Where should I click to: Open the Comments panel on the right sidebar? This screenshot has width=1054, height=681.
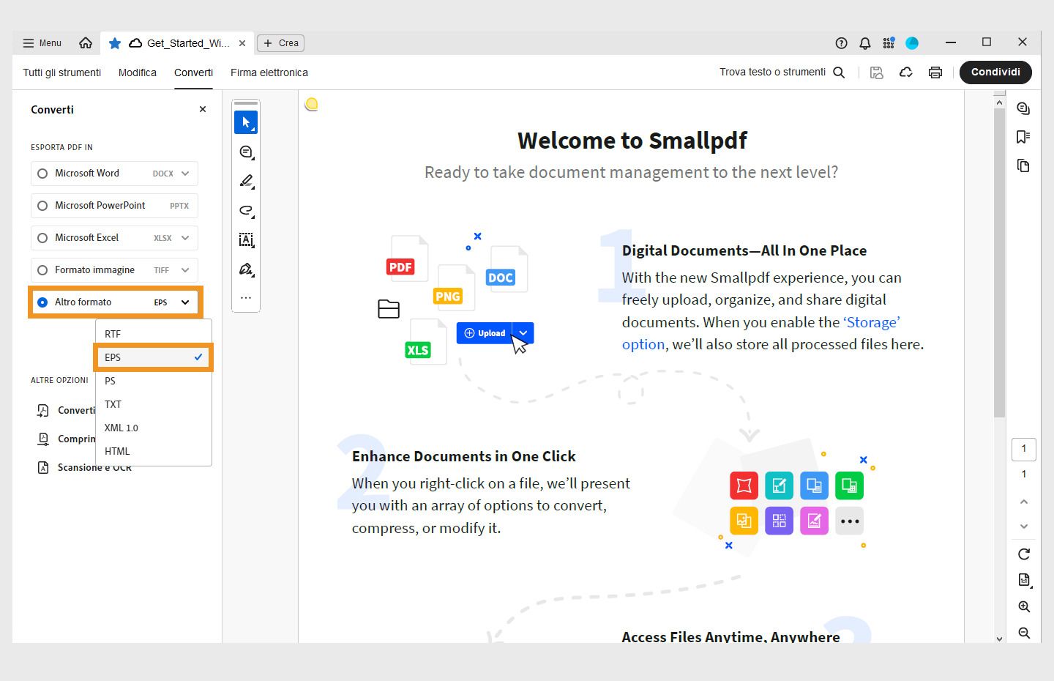pos(1023,108)
